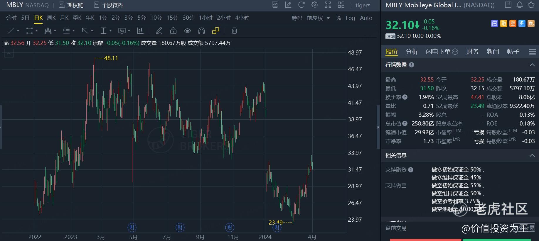This screenshot has height=241, width=539.
Task: Click the purple US market badge icon
Action: pos(495,23)
